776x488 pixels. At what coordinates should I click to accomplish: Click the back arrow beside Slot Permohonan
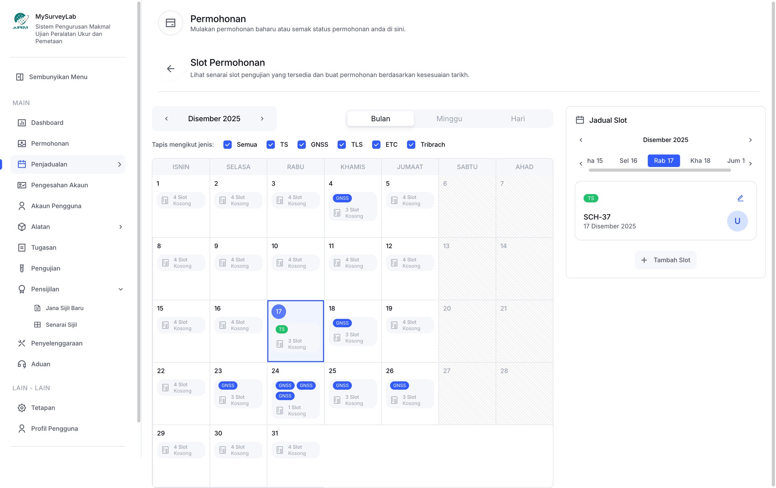pyautogui.click(x=171, y=69)
